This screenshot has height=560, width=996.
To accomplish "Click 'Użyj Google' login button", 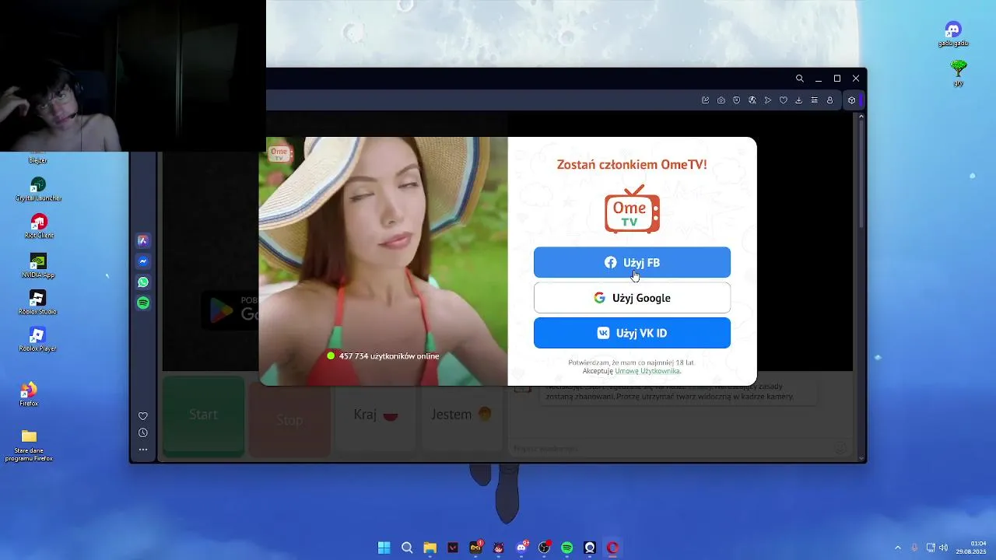I will (632, 298).
